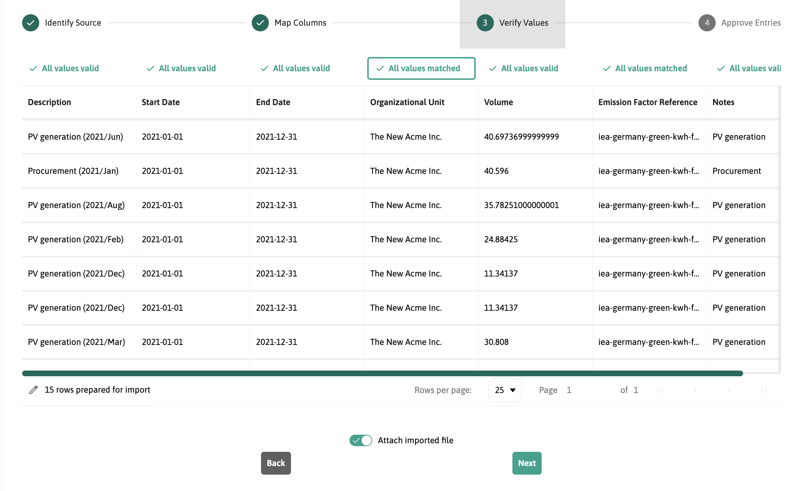Click the Volume column header
Image resolution: width=808 pixels, height=491 pixels.
[x=498, y=102]
